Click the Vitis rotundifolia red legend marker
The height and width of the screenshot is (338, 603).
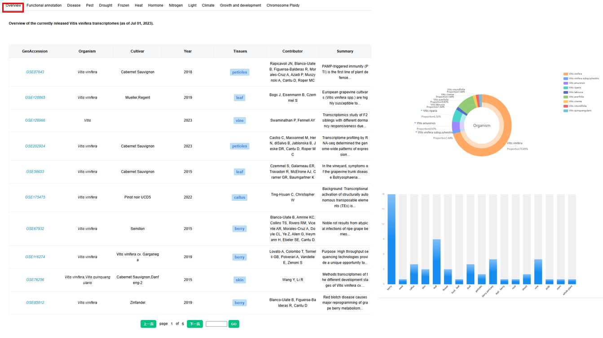pos(566,106)
